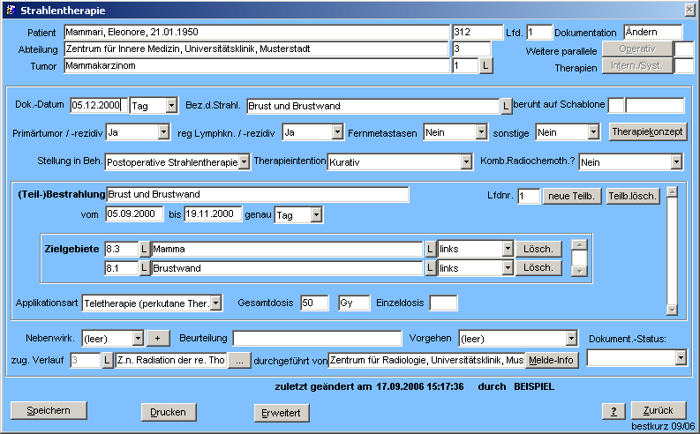Click the L button next to zug. Verlauf number
The height and width of the screenshot is (434, 700).
pyautogui.click(x=107, y=360)
